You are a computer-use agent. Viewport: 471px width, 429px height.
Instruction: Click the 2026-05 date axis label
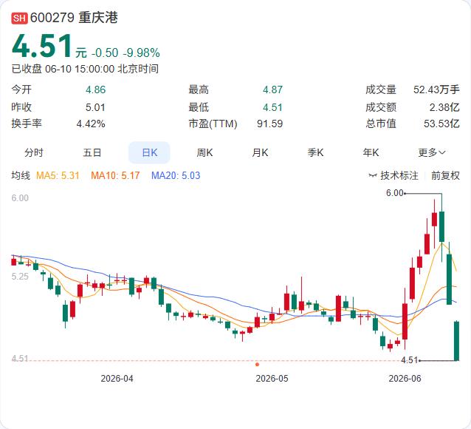tap(272, 379)
